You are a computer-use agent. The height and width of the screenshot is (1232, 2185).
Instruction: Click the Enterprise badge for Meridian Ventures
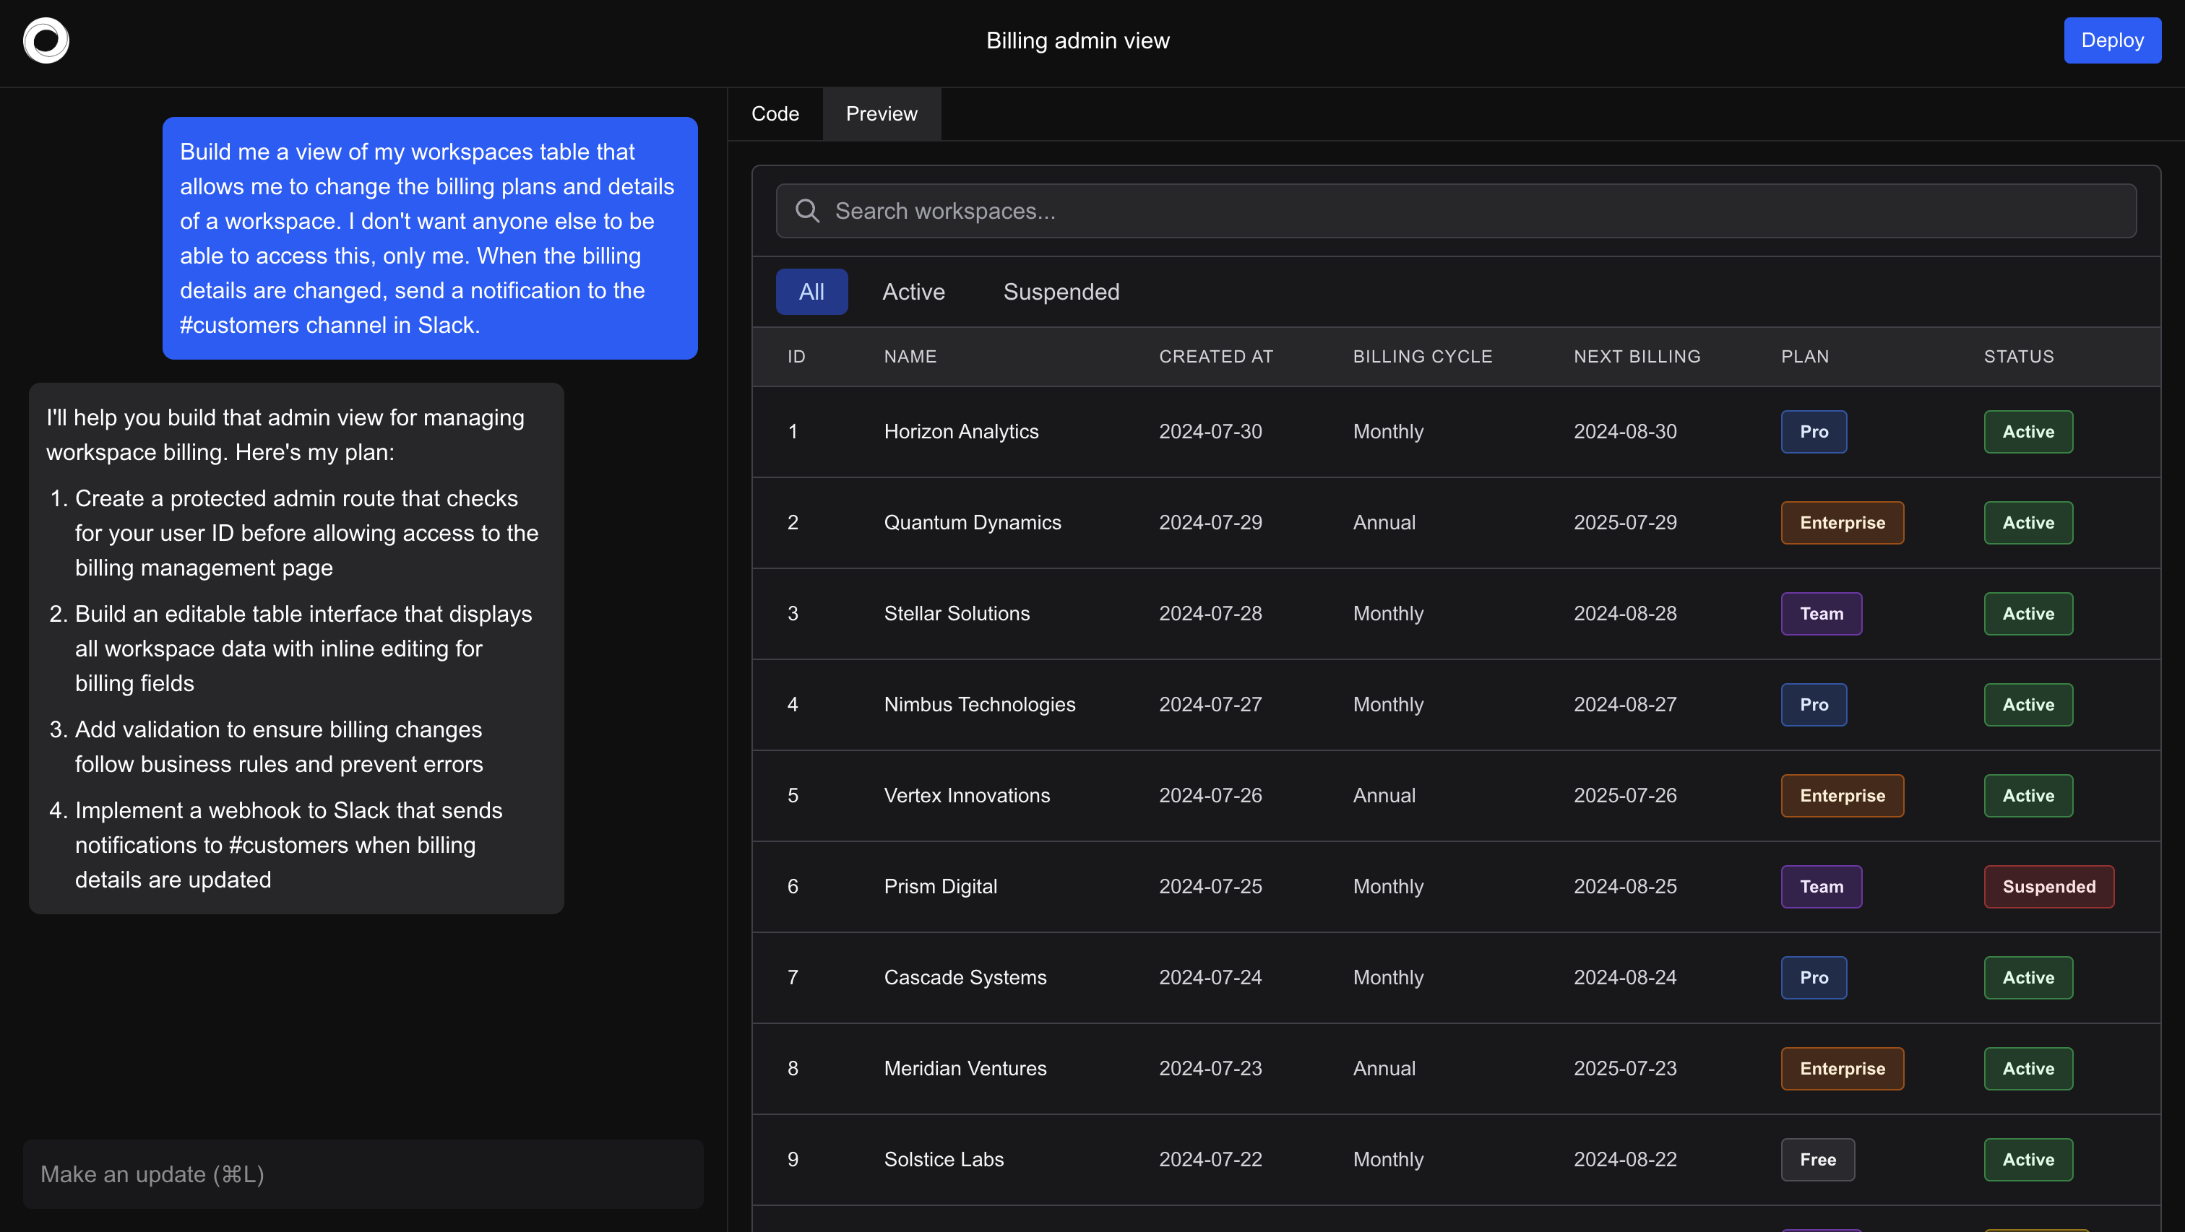pyautogui.click(x=1842, y=1068)
